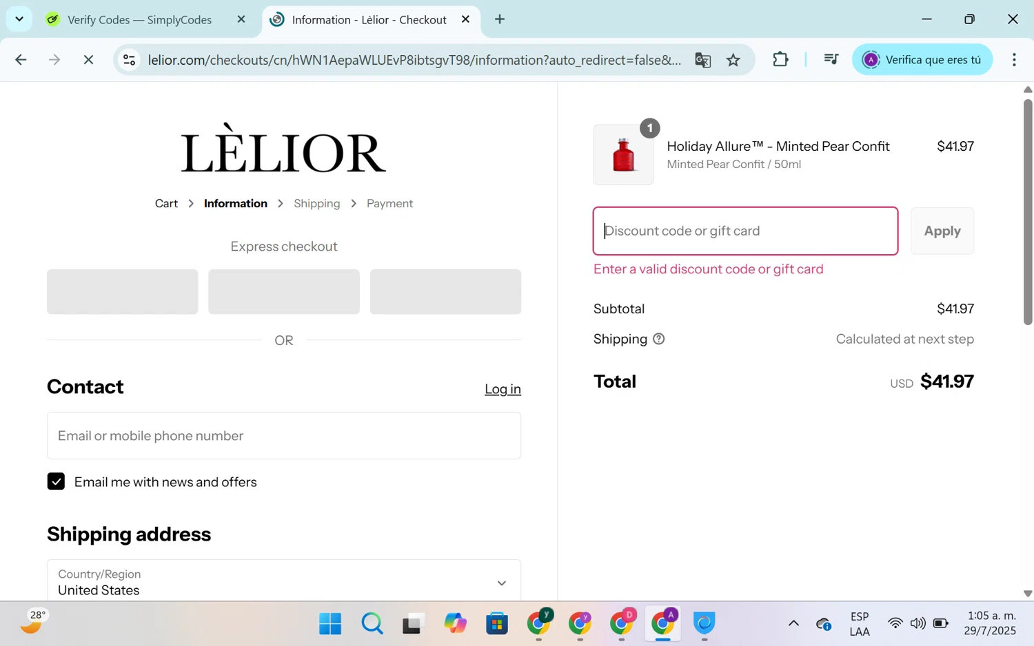1034x646 pixels.
Task: Click the page vertical scrollbar thumb
Action: (x=1028, y=211)
